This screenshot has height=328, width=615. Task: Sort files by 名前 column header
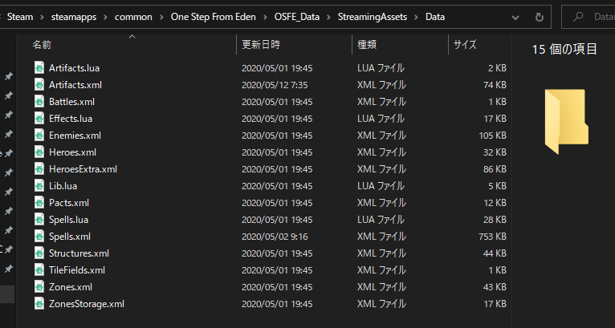pos(42,45)
